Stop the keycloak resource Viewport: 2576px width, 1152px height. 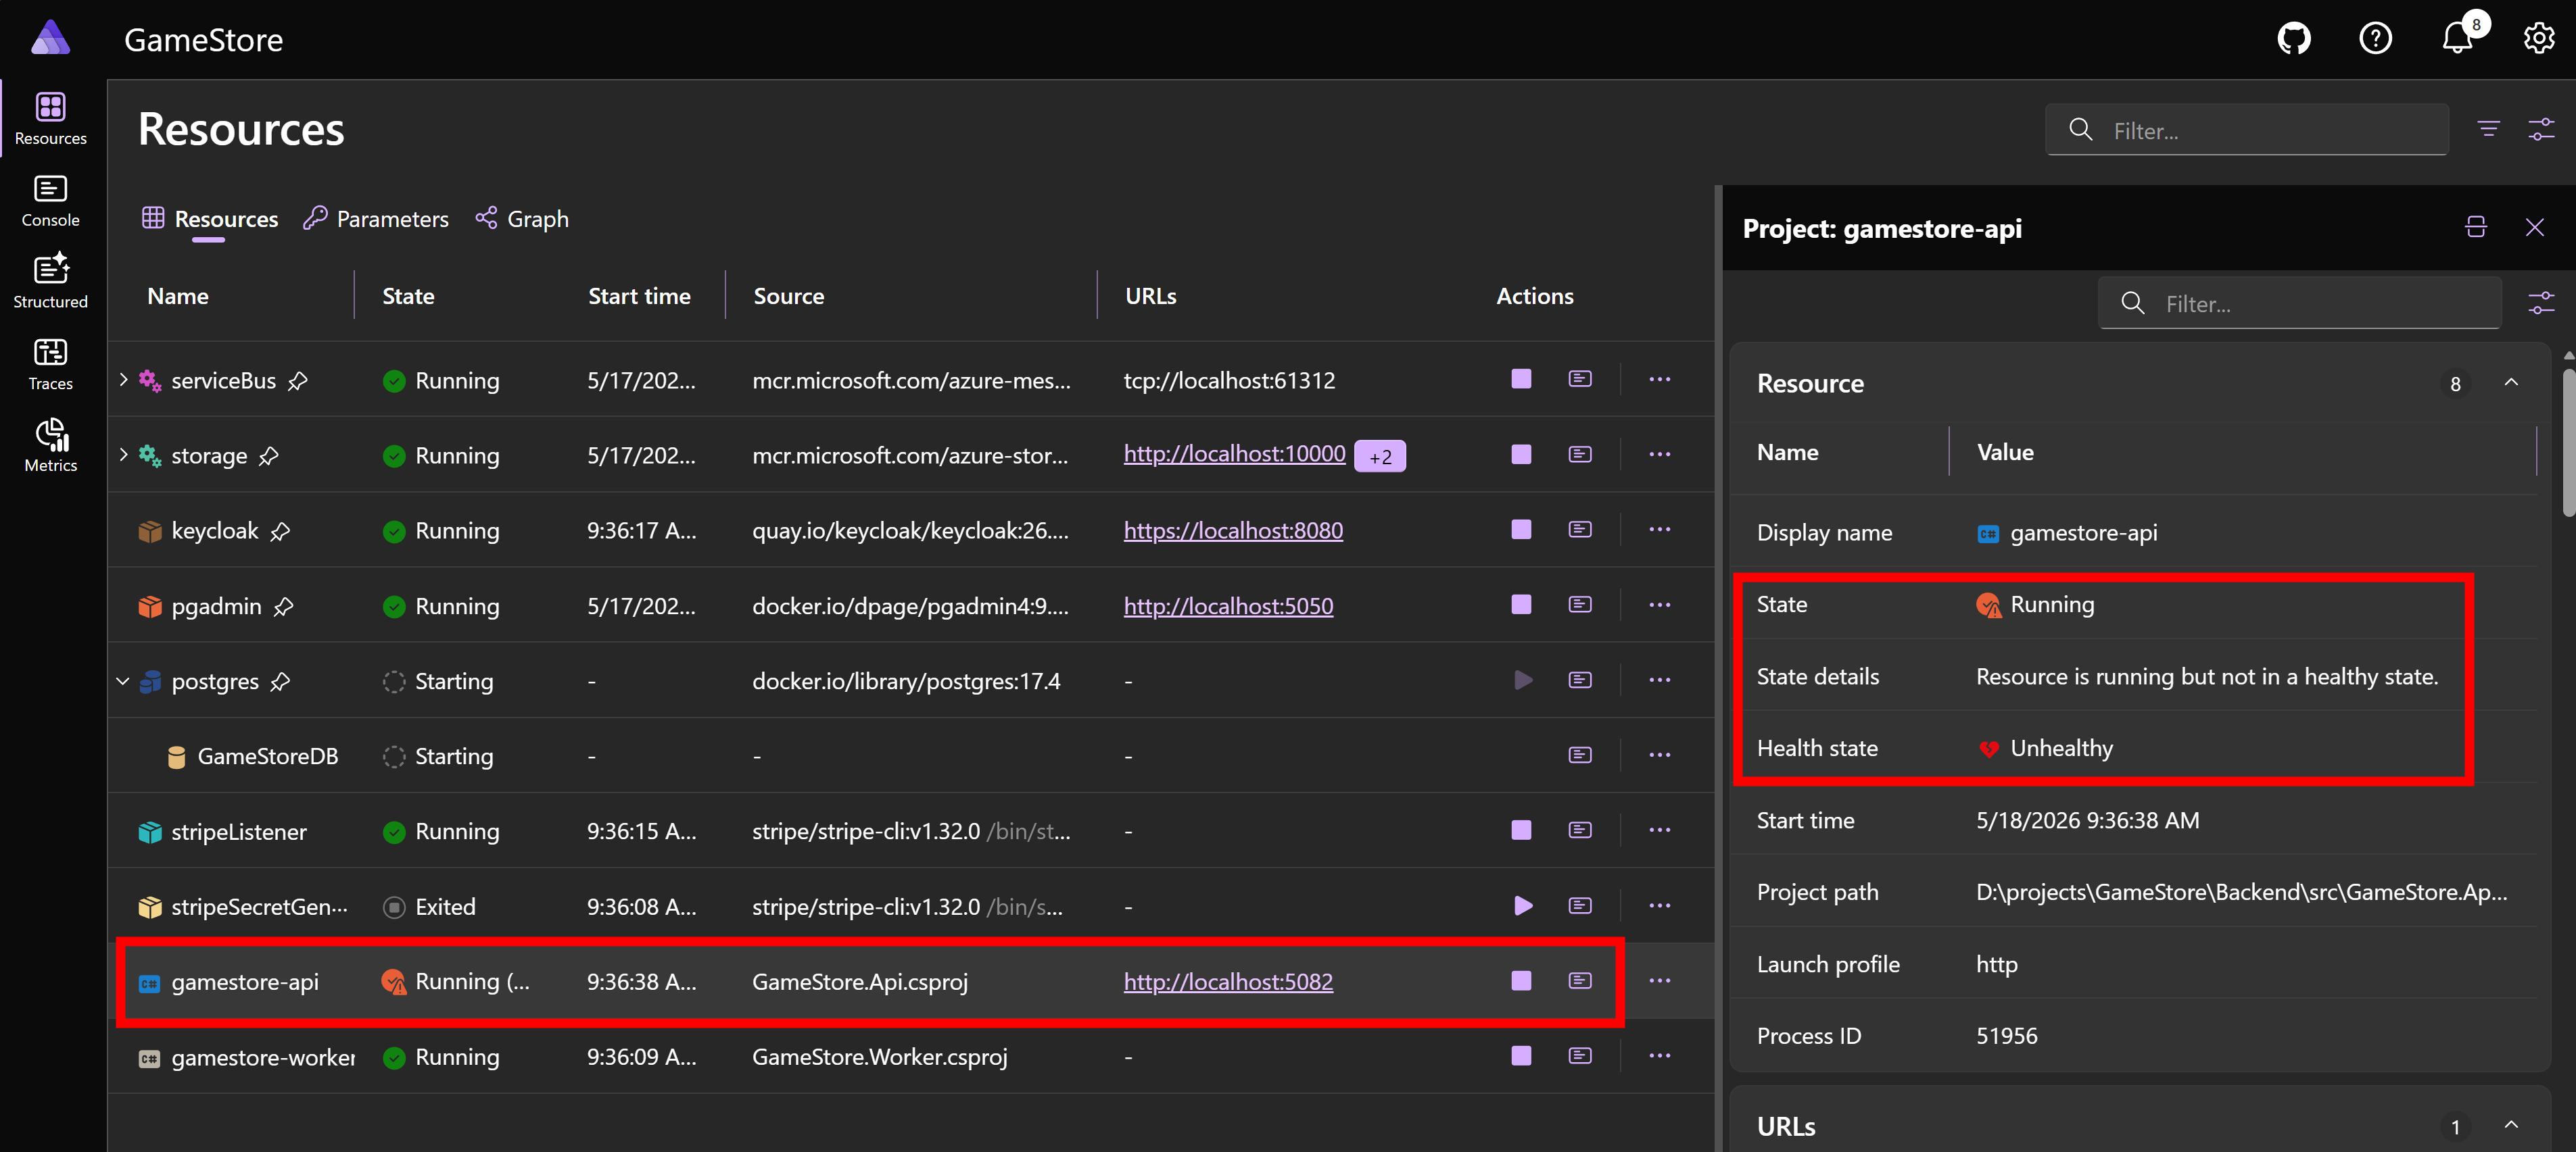click(x=1521, y=530)
